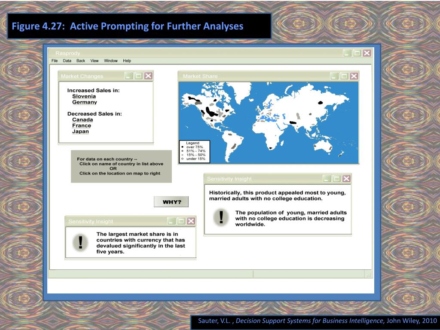This screenshot has width=440, height=330.
Task: Minimize the right Sensitivity Insight window
Action: (327, 179)
